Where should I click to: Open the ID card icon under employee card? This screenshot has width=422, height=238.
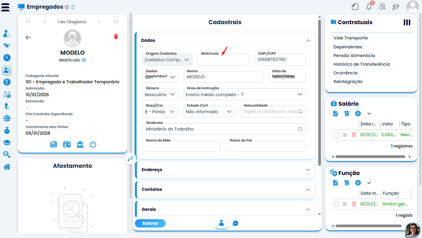coord(67,145)
